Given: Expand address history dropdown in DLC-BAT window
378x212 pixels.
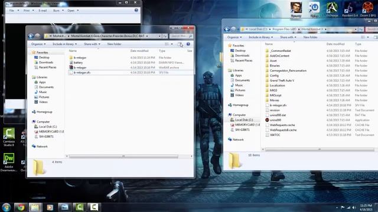Looking at the screenshot, I should [x=159, y=36].
